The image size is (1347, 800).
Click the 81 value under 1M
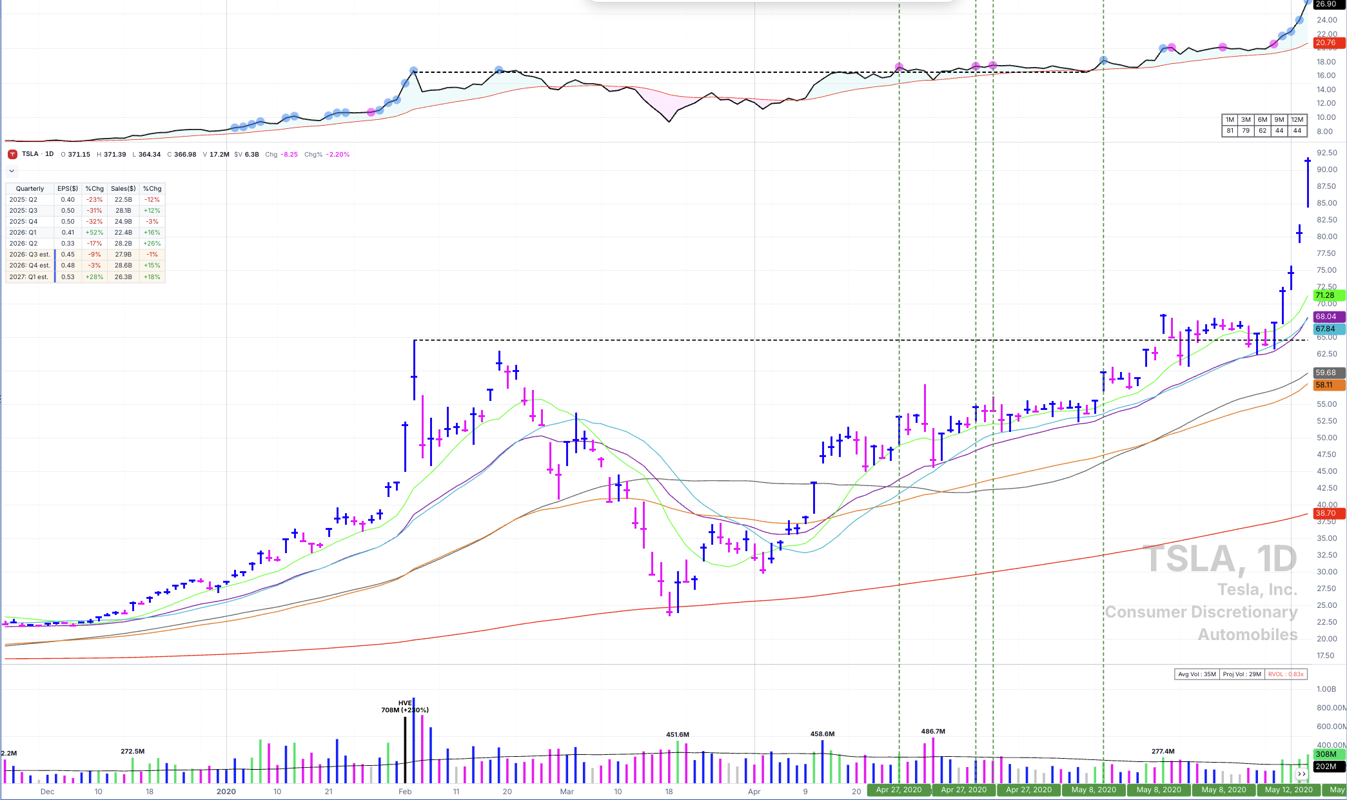pyautogui.click(x=1230, y=131)
